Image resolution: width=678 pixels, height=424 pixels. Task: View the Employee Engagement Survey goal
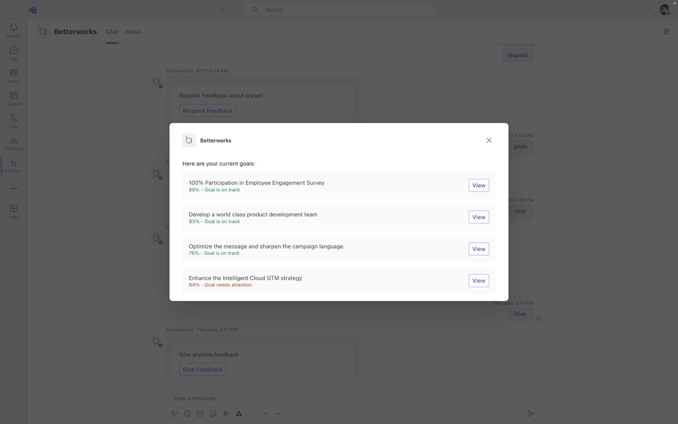point(478,185)
